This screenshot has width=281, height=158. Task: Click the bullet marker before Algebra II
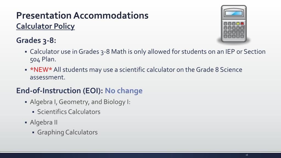click(x=26, y=123)
